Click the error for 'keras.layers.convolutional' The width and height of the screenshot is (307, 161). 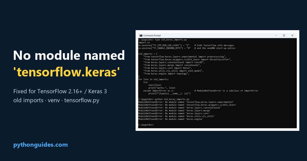coord(180,107)
